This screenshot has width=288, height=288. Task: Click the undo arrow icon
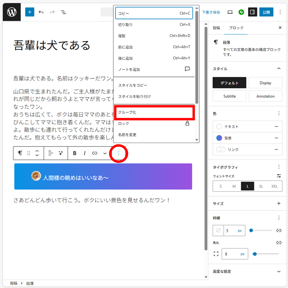[41, 12]
